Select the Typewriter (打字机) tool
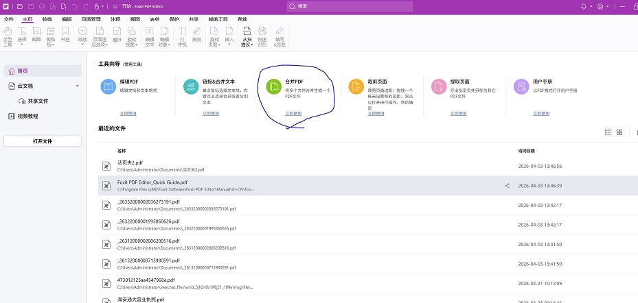The image size is (638, 303). 183,36
